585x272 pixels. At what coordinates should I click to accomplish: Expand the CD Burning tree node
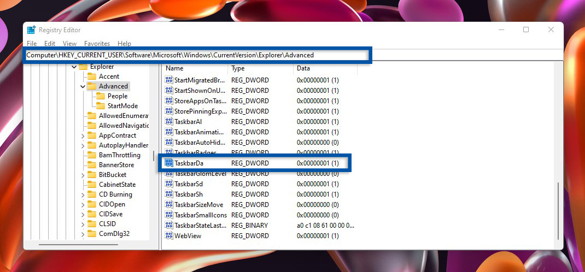83,194
